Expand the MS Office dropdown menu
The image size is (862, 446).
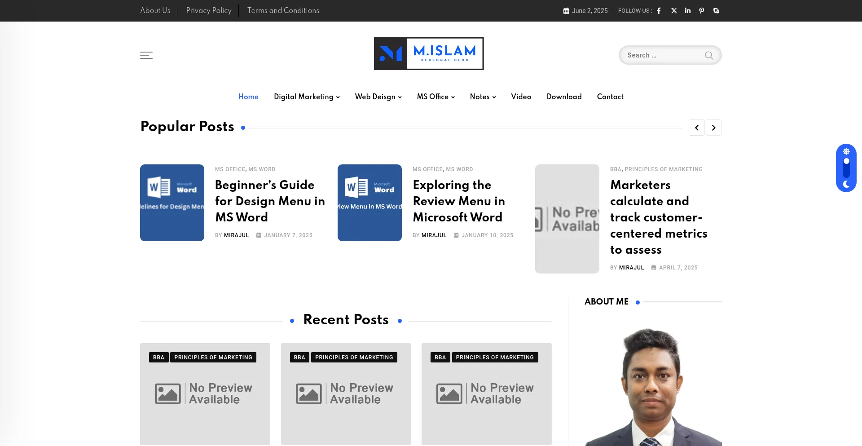435,97
